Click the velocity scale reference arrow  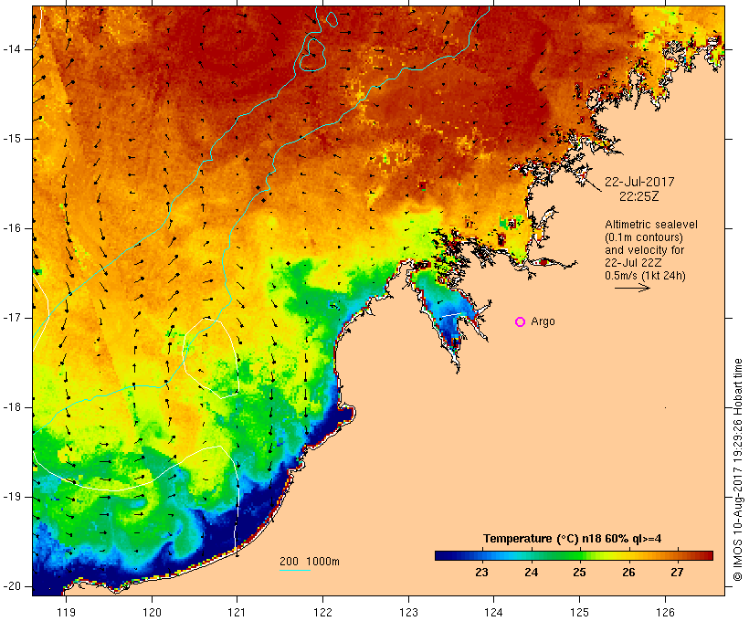(632, 288)
